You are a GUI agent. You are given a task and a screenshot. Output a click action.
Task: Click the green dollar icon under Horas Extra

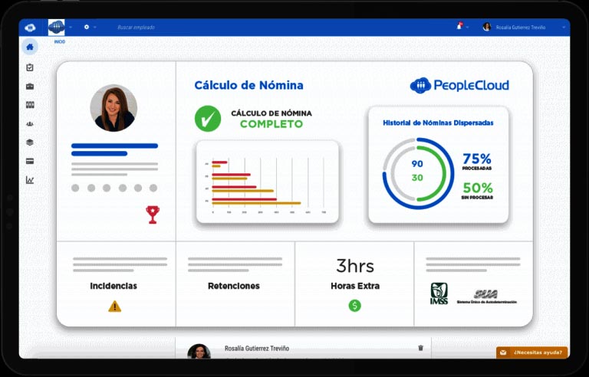[x=354, y=306]
